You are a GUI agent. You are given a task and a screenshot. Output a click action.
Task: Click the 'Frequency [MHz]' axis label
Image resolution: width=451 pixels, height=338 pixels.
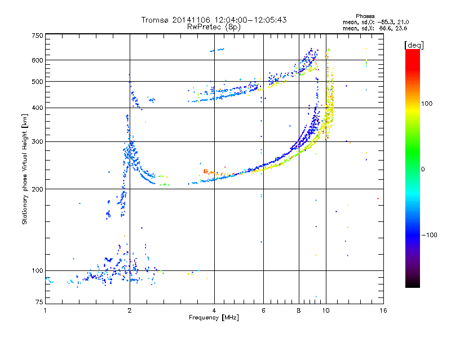[214, 318]
